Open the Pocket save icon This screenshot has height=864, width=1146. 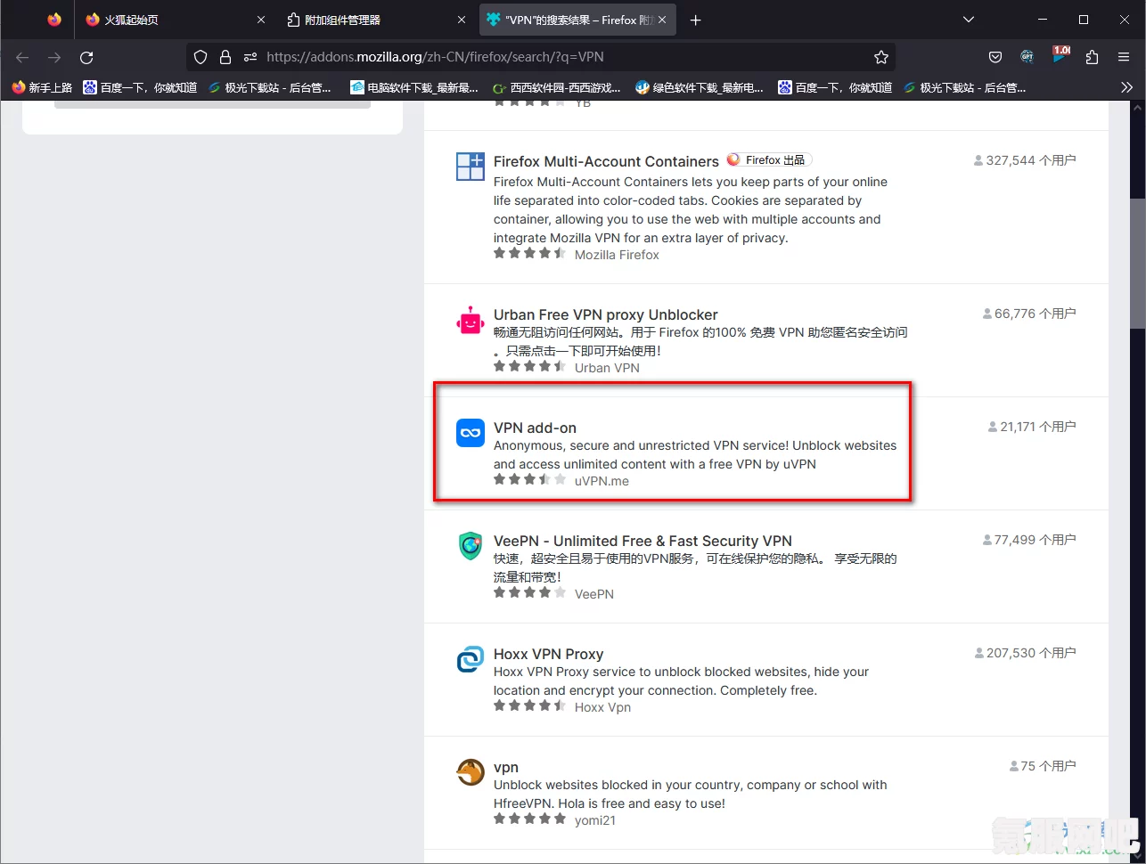(995, 57)
